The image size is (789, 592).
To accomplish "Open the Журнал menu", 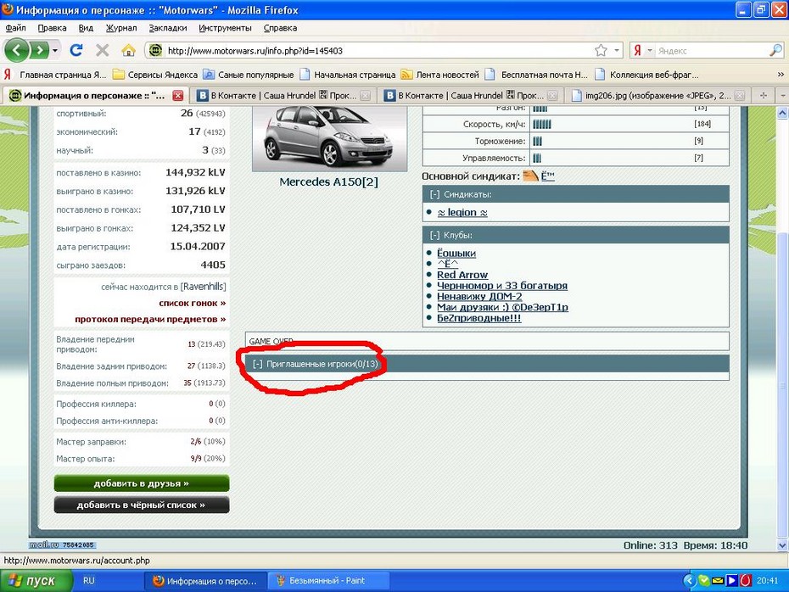I will pos(121,28).
